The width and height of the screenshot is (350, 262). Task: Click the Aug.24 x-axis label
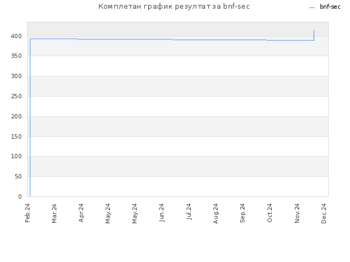tap(215, 213)
